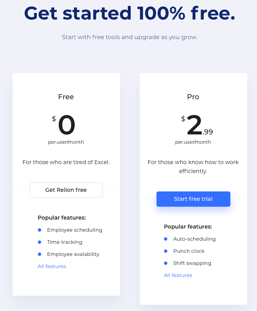Click the Auto-scheduling bullet dot
Screen dimensions: 257x311
165,239
